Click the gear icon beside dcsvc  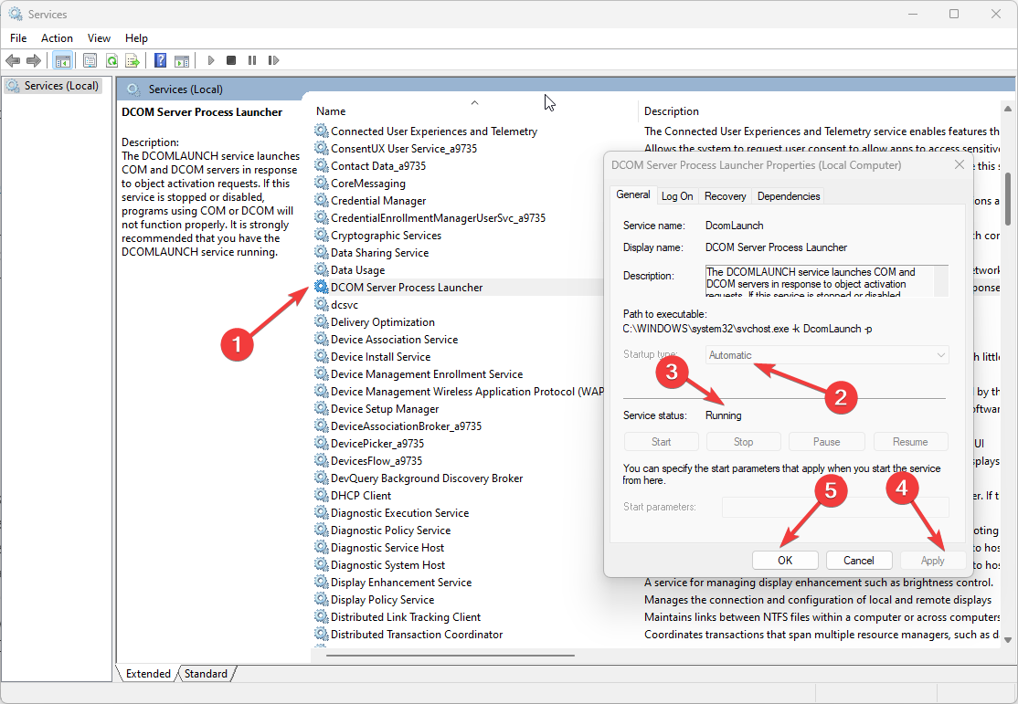point(322,304)
